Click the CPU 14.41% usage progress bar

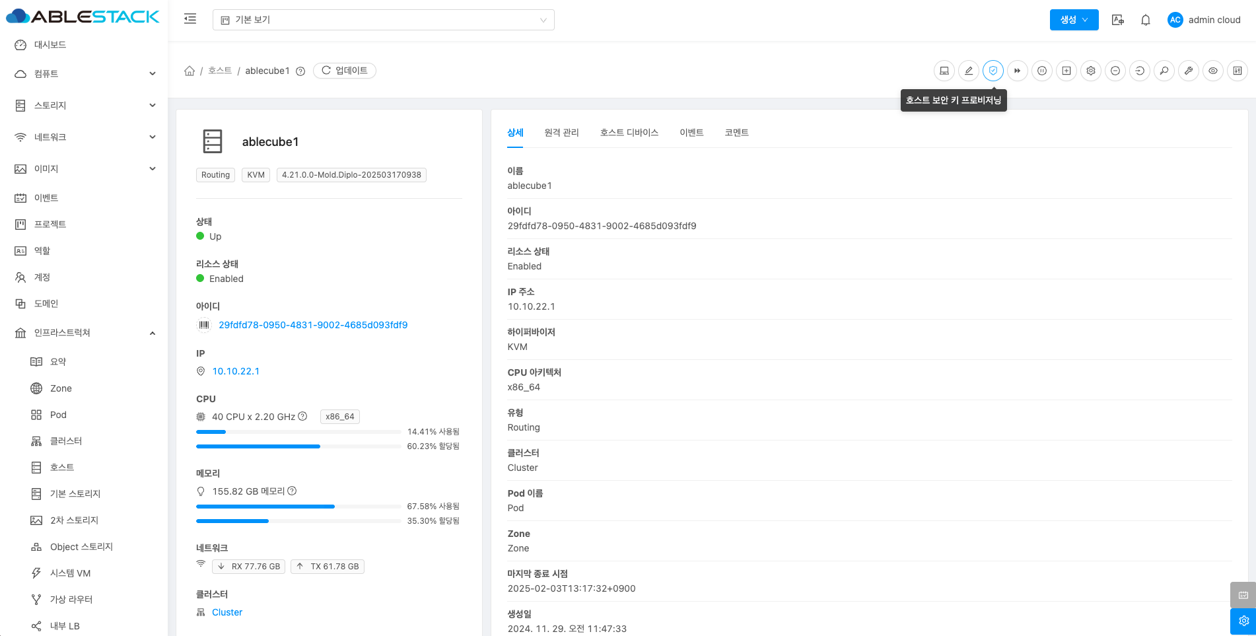pyautogui.click(x=298, y=432)
